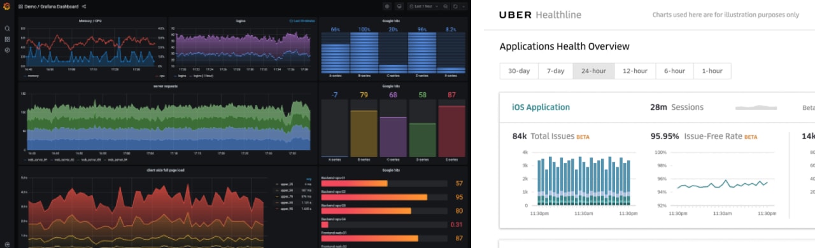Open the Explore compass icon in sidebar
Viewport: 815px width, 248px height.
coord(7,50)
